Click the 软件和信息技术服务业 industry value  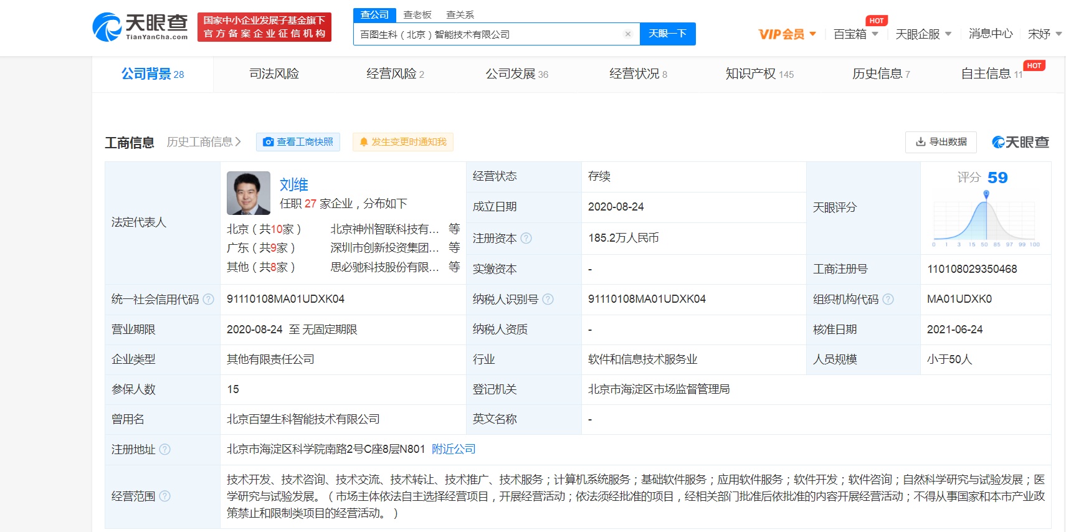(642, 359)
